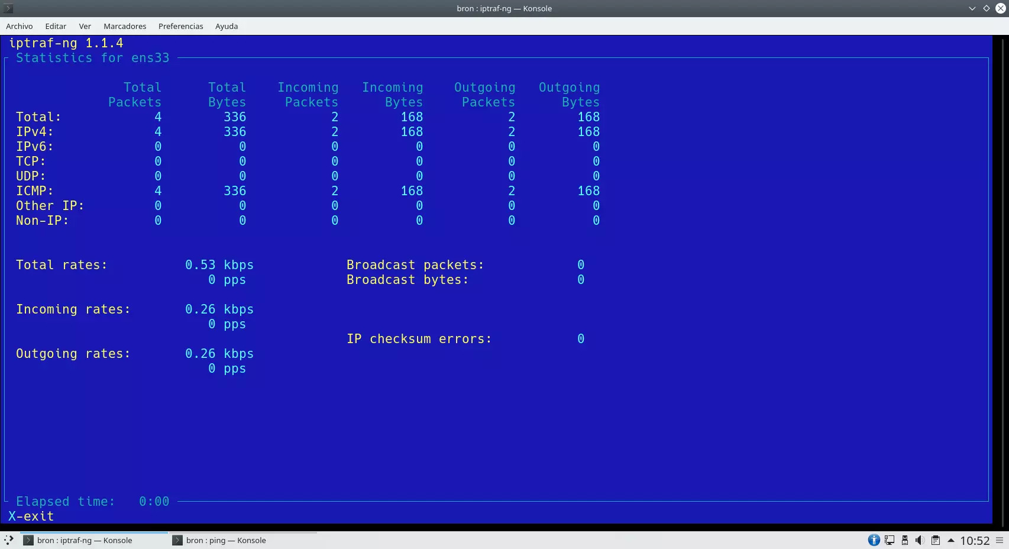Switch to the iptraf-ng Konsole taskbar entry
Viewport: 1009px width, 549px height.
pyautogui.click(x=84, y=540)
